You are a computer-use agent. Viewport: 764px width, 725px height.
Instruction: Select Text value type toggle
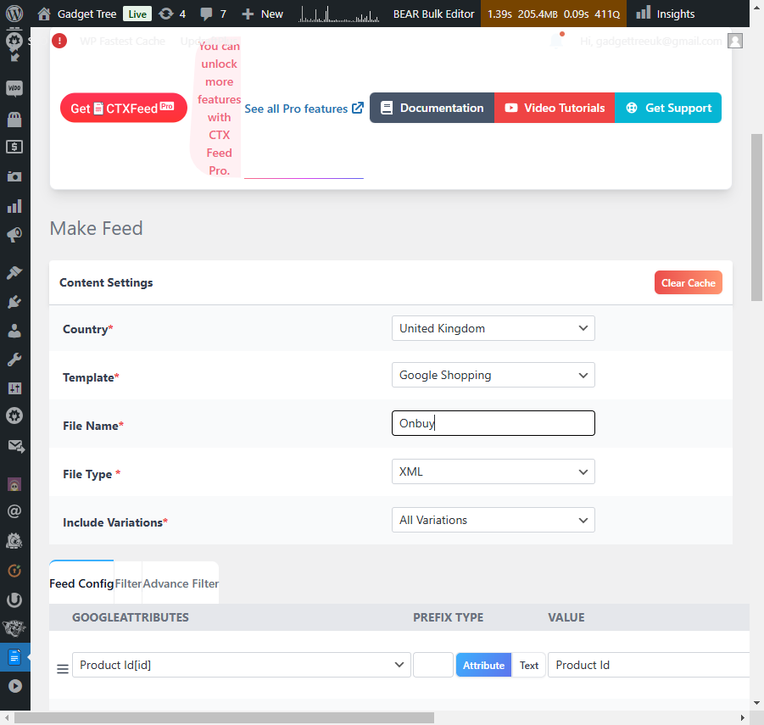(x=528, y=665)
